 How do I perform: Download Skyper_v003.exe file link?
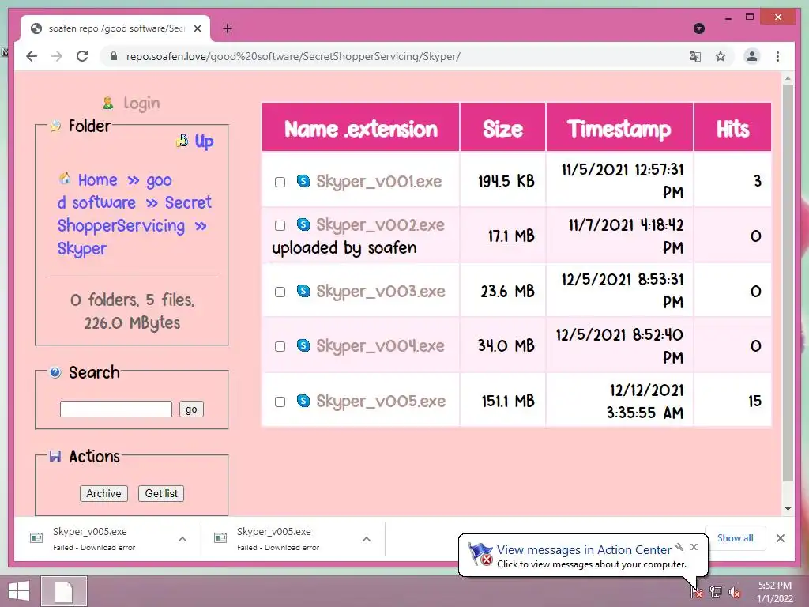click(x=380, y=291)
